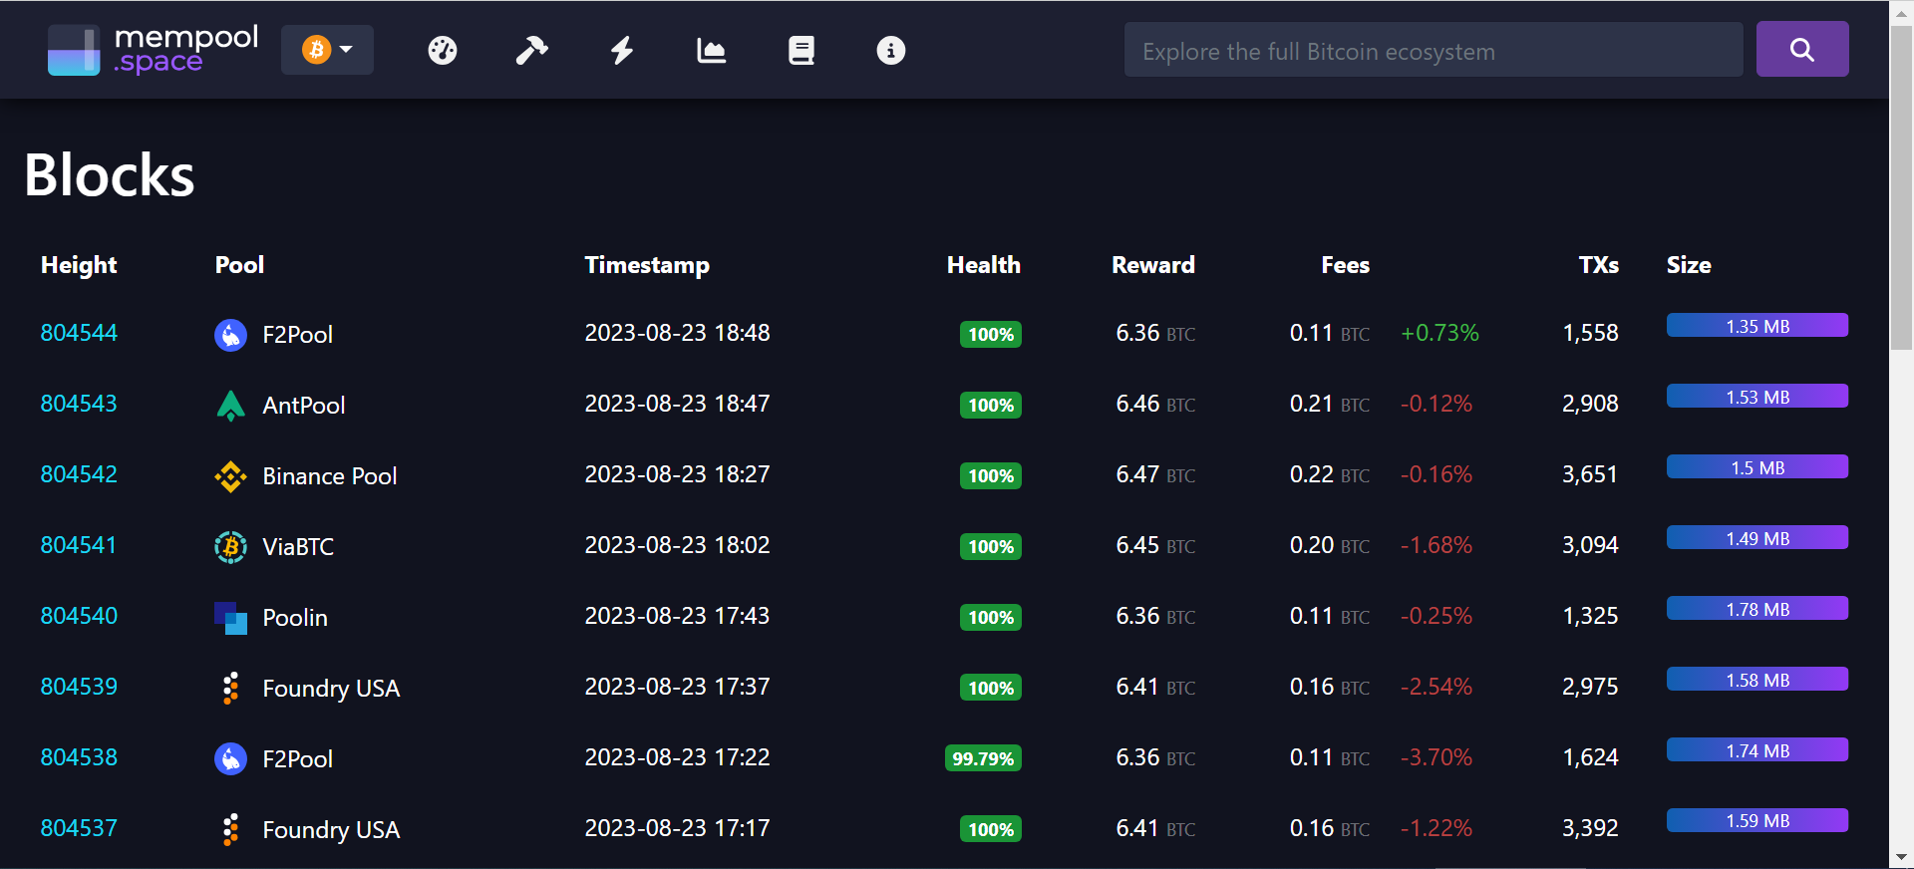Screen dimensions: 1914x869
Task: Click the Pool column header
Action: pyautogui.click(x=239, y=265)
